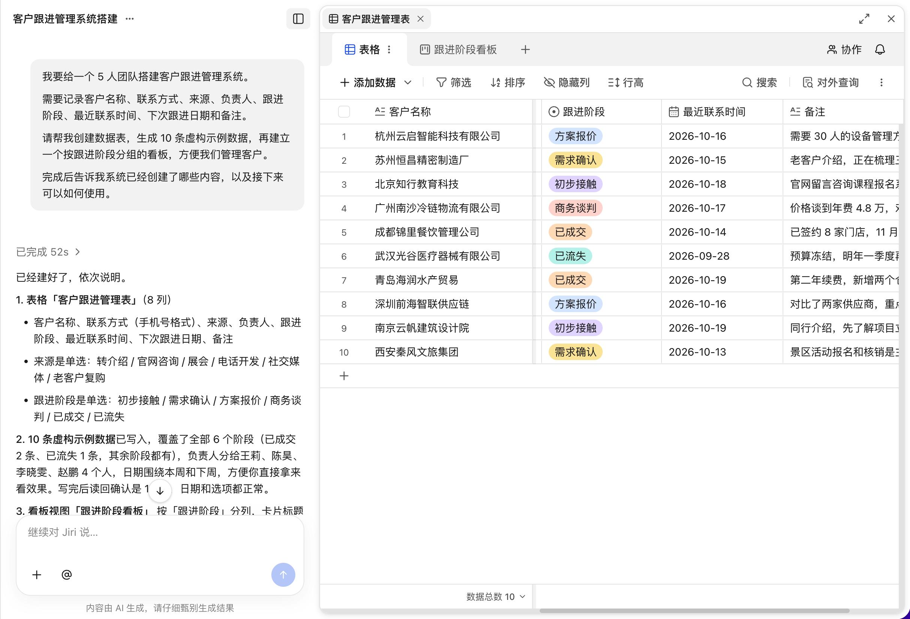Click scroll-to-bottom arrow in chat
The image size is (910, 619).
(x=160, y=490)
